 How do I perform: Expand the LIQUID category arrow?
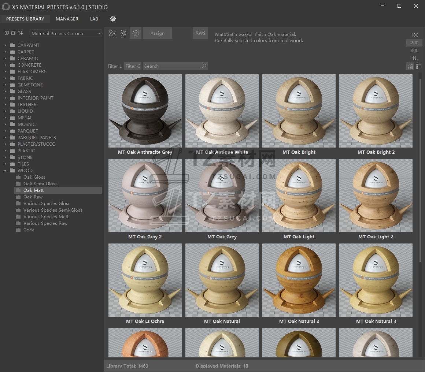5,111
